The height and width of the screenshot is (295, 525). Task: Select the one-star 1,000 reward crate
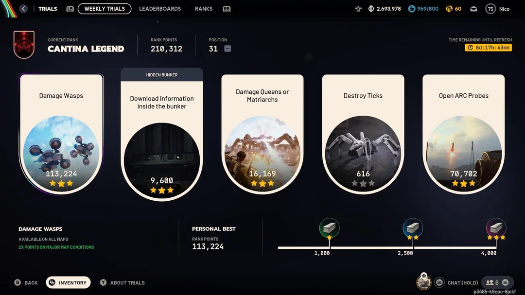pos(329,228)
